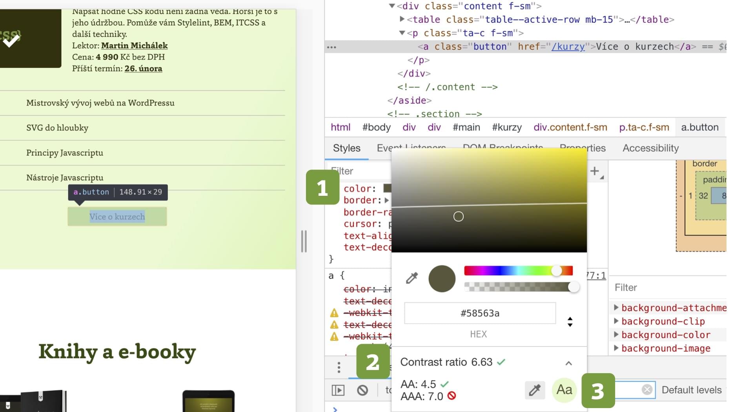Toggle the console sidebar panel icon
Viewport: 732px width, 412px height.
pos(338,390)
